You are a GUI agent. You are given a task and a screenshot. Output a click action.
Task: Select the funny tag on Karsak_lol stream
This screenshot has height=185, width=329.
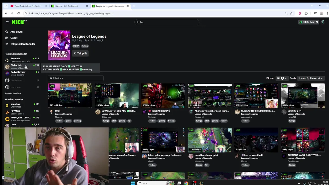click(x=224, y=121)
